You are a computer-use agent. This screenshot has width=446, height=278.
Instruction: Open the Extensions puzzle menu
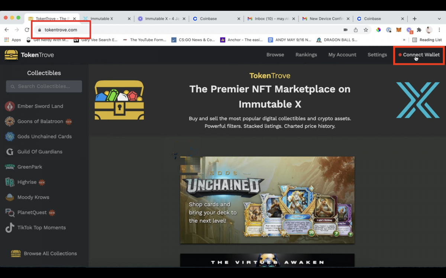(x=419, y=30)
